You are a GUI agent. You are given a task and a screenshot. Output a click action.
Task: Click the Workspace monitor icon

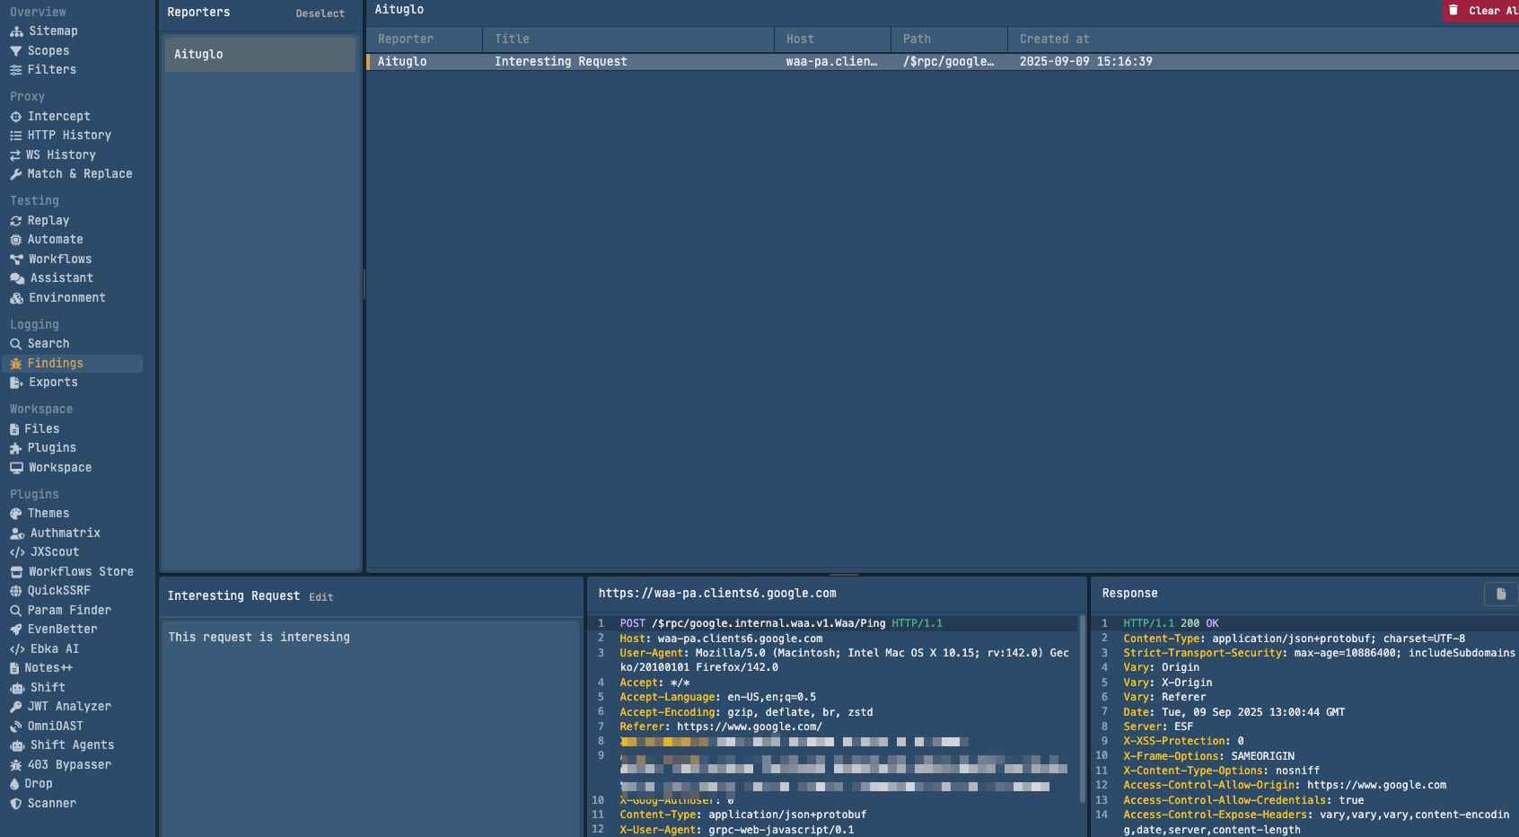[16, 468]
